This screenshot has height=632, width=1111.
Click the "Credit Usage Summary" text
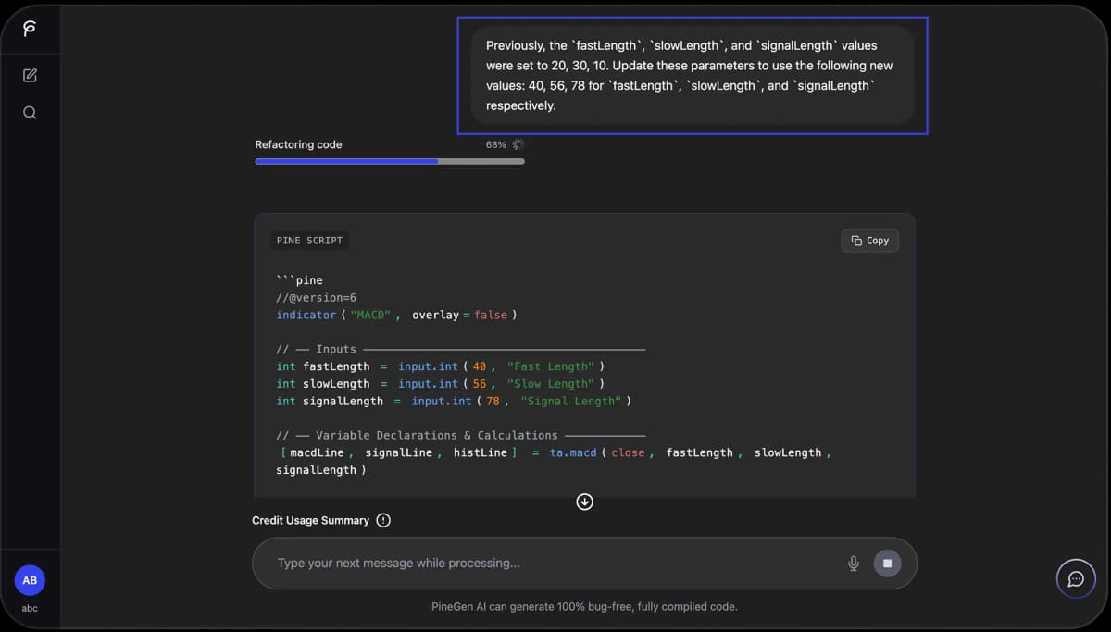point(310,520)
